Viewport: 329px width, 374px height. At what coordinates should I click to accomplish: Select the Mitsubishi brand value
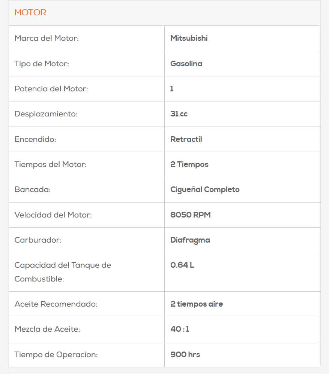[189, 38]
